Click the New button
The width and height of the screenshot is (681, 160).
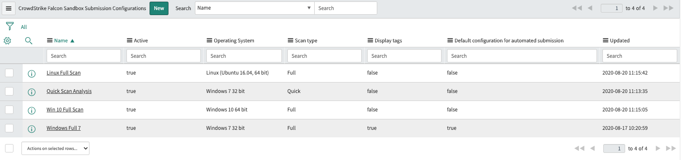(x=159, y=8)
